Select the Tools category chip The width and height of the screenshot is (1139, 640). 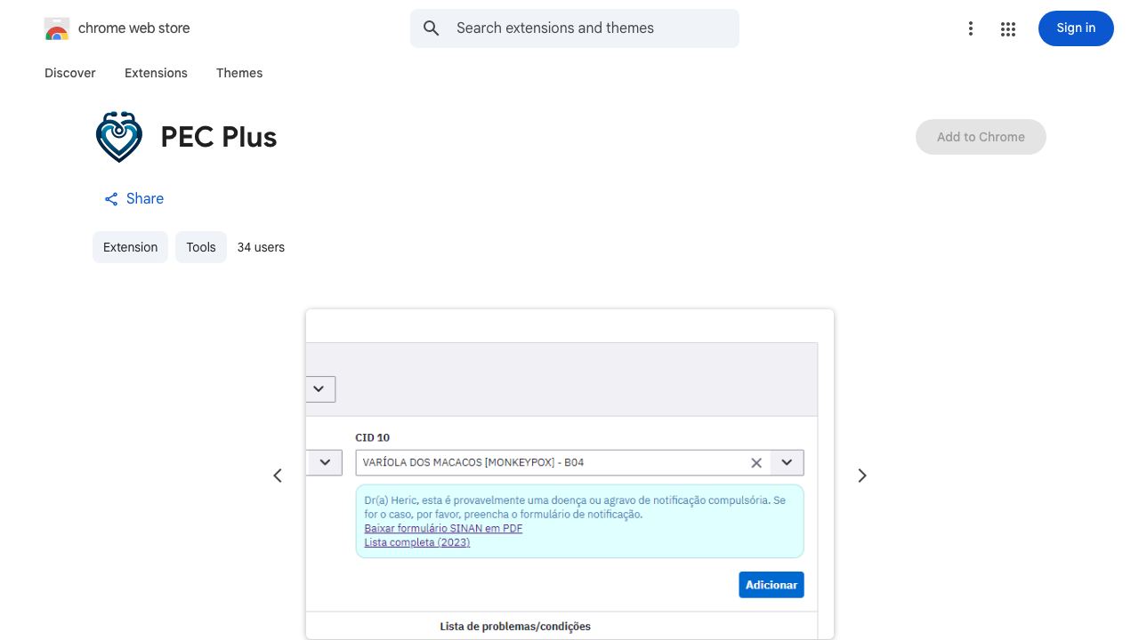[201, 247]
